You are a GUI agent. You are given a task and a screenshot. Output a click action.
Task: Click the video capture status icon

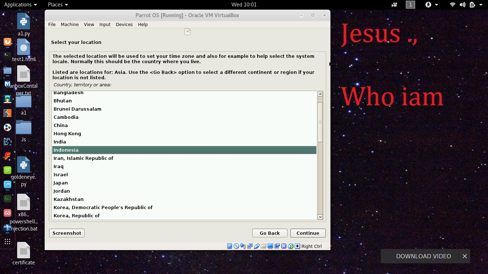(277, 246)
